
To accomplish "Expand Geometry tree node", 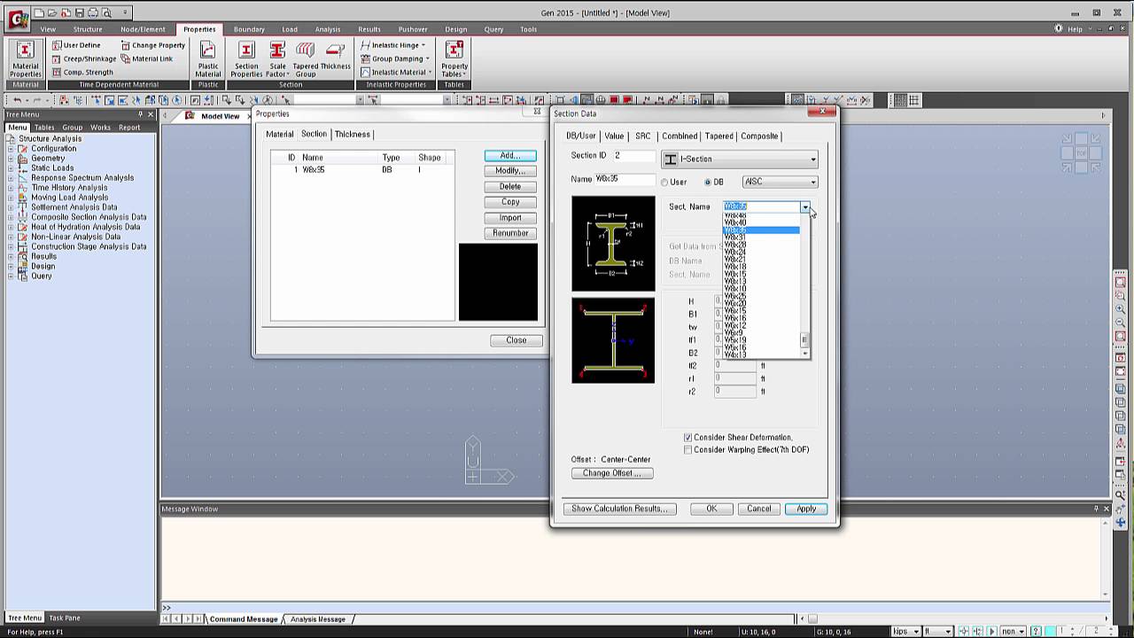I will pyautogui.click(x=11, y=159).
